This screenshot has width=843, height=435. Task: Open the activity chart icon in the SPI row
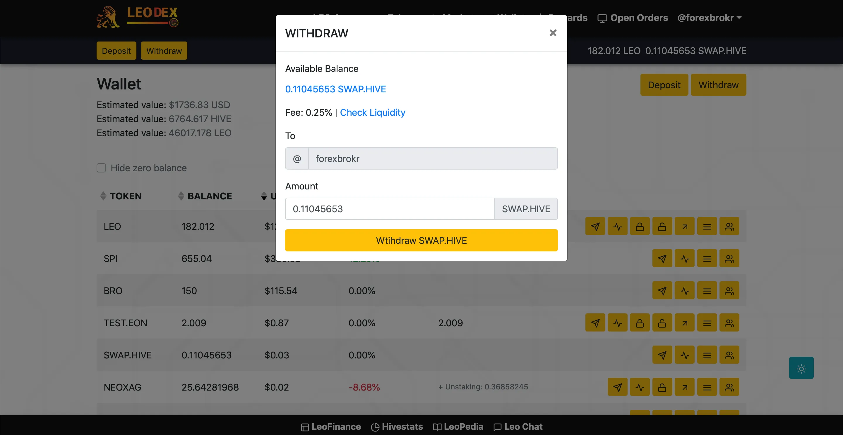(x=685, y=258)
